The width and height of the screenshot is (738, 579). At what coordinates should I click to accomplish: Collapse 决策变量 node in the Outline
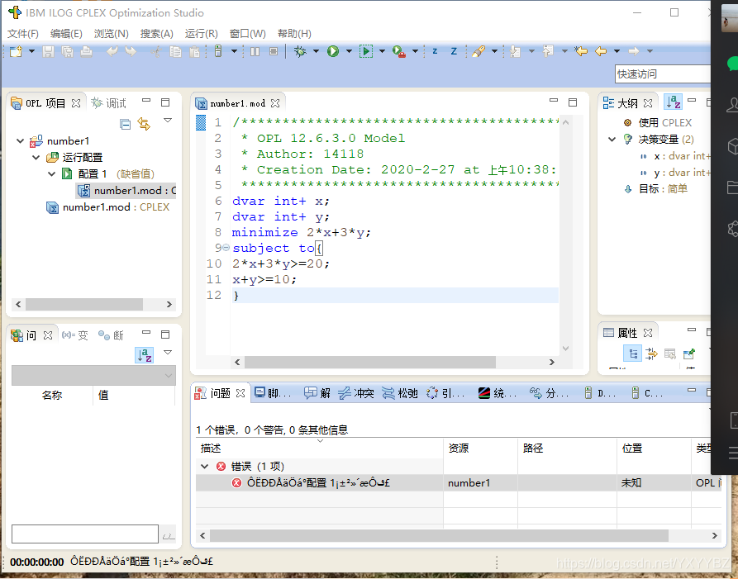612,140
